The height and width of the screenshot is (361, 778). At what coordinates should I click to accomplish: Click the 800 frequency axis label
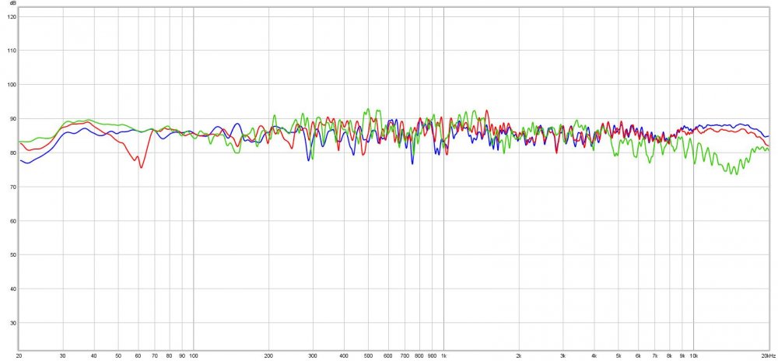coord(419,356)
